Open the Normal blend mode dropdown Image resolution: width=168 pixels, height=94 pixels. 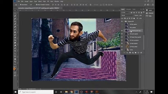tap(127, 15)
